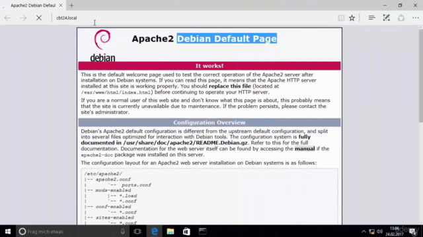This screenshot has height=237, width=423.
Task: Open Edge more actions ellipsis menu
Action: [x=416, y=18]
